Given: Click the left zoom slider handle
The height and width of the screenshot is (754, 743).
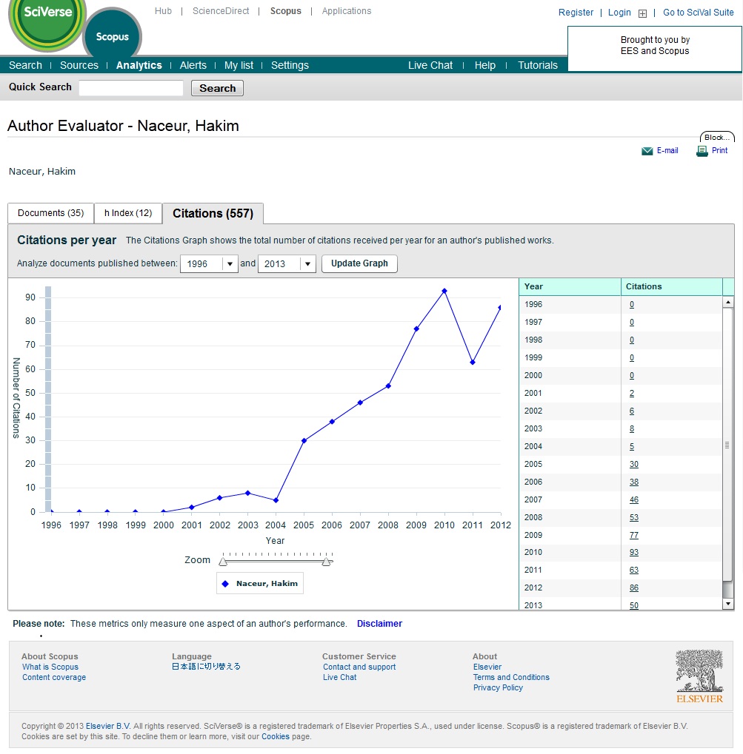Looking at the screenshot, I should point(222,562).
